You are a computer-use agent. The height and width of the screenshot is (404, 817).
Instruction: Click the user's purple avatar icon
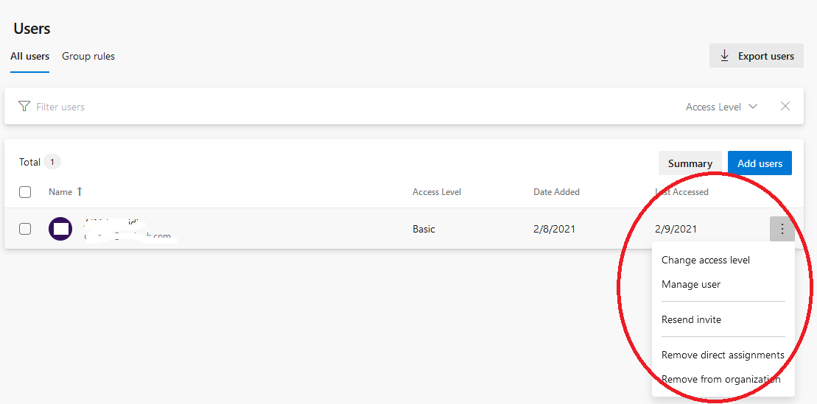click(60, 229)
